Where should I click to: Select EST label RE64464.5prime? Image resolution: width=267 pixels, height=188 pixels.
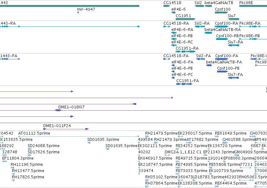[231, 183]
